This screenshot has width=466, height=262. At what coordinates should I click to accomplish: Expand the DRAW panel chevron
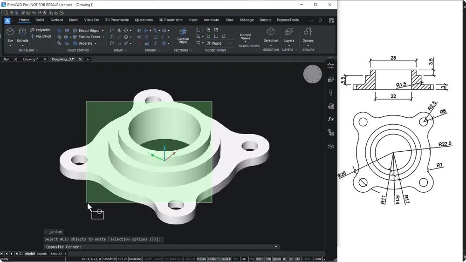pyautogui.click(x=126, y=50)
